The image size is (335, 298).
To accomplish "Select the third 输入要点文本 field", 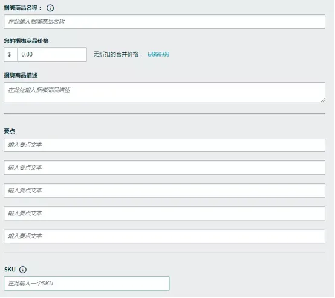I will [x=164, y=191].
